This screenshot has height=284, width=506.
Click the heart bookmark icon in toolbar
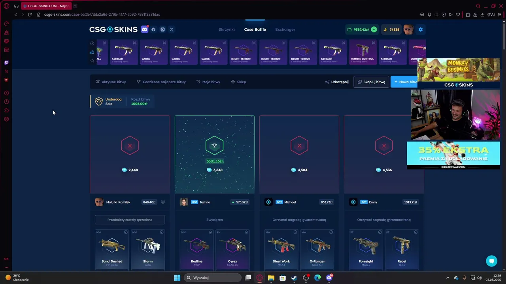(458, 15)
